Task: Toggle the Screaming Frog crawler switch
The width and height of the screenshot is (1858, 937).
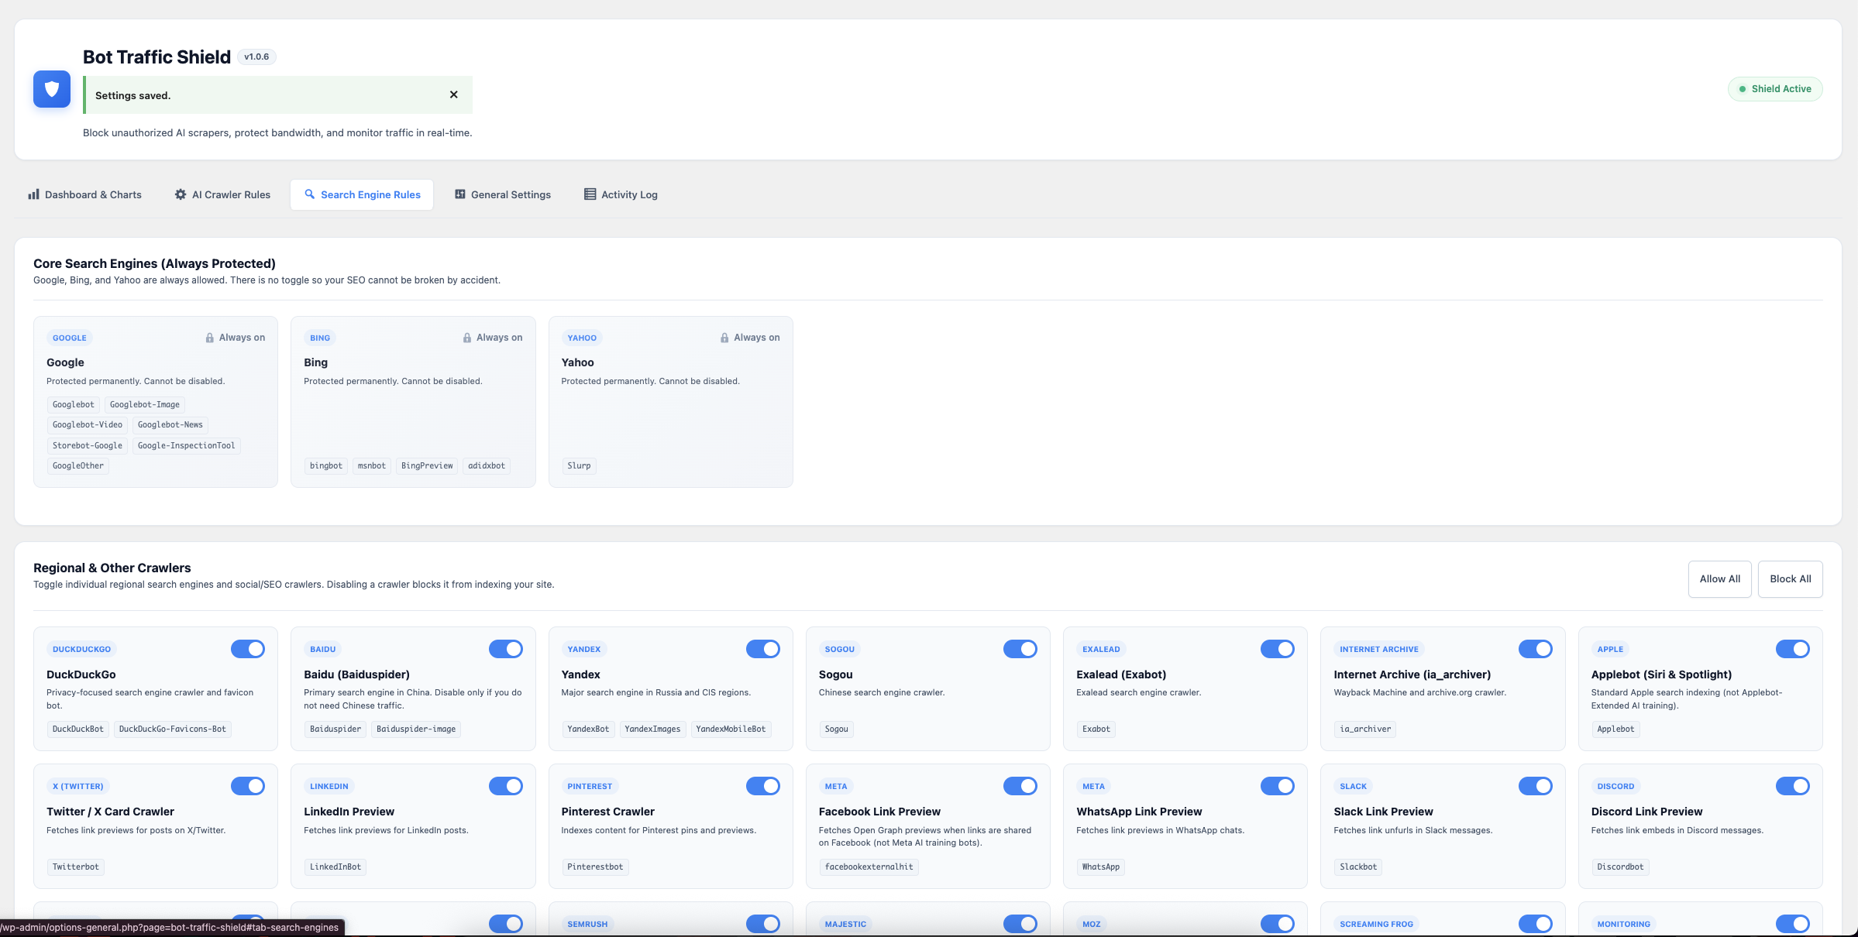Action: point(1536,924)
